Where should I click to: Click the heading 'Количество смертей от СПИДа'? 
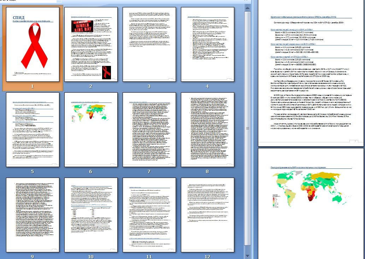pyautogui.click(x=289, y=57)
